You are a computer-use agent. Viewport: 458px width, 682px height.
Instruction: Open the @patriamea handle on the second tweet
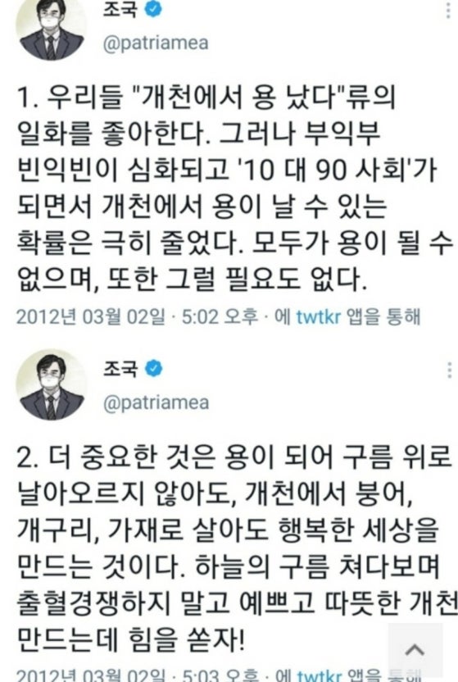(x=156, y=402)
